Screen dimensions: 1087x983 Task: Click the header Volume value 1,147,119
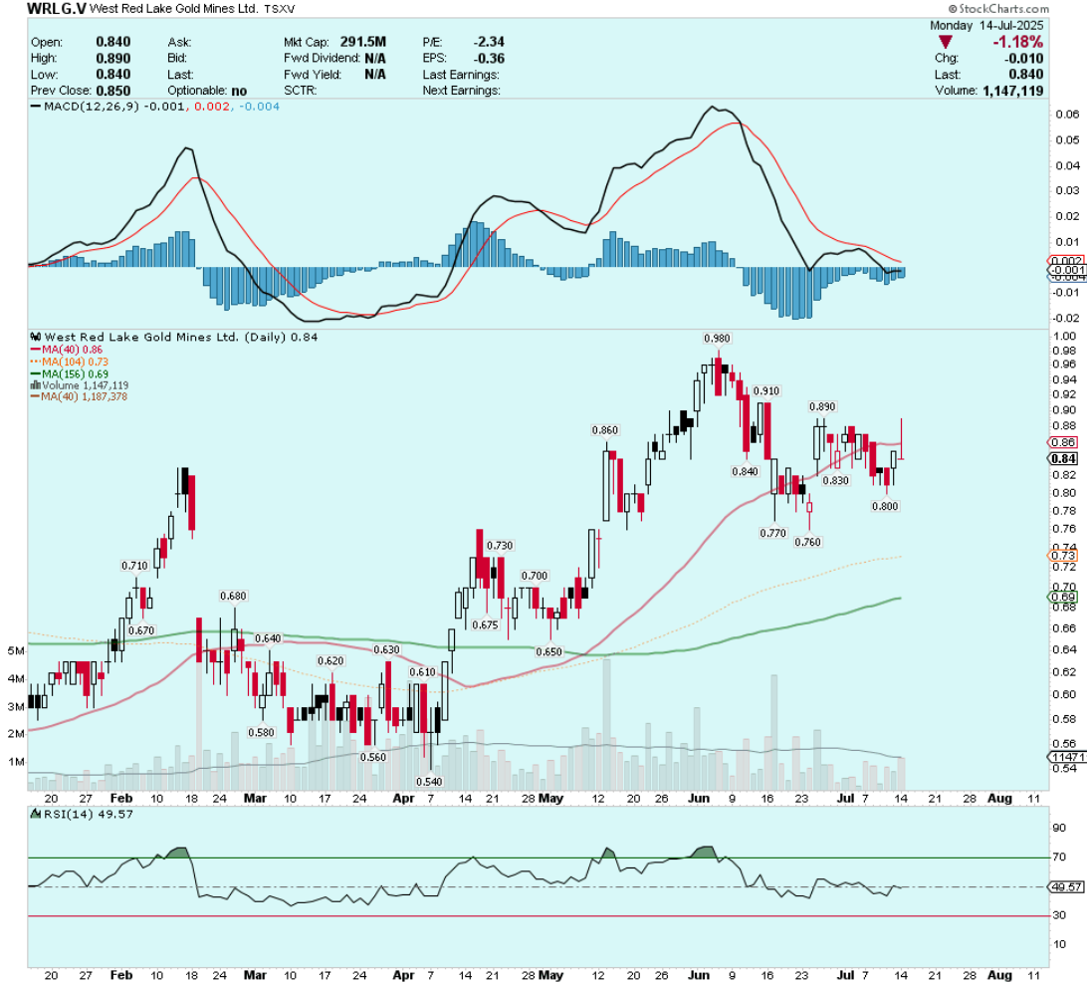click(1012, 91)
